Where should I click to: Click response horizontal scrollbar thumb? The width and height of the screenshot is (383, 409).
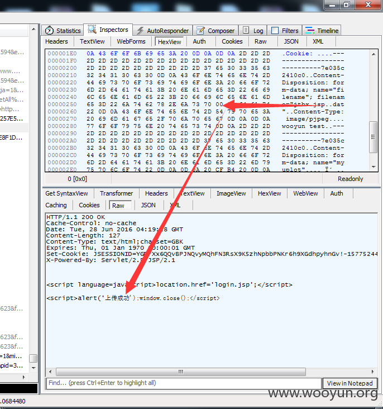(x=181, y=372)
